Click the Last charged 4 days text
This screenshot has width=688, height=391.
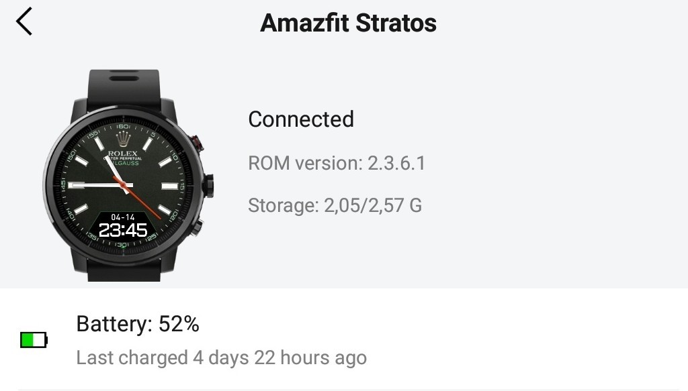(221, 357)
